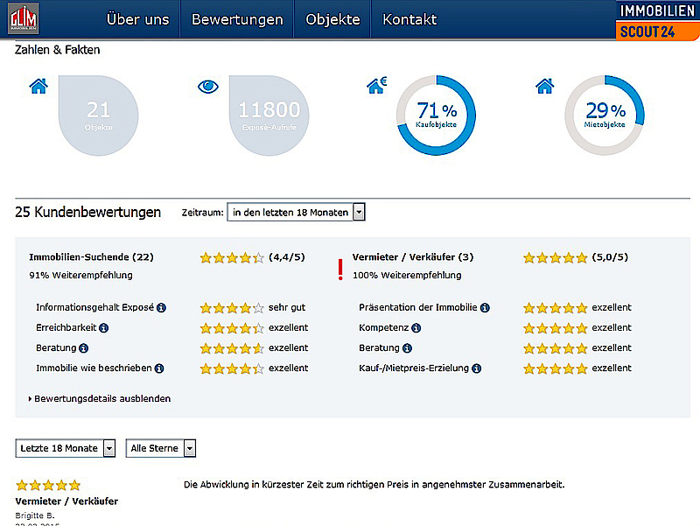Click the house icon beside Mietobjekte
The height and width of the screenshot is (526, 700).
click(x=544, y=86)
